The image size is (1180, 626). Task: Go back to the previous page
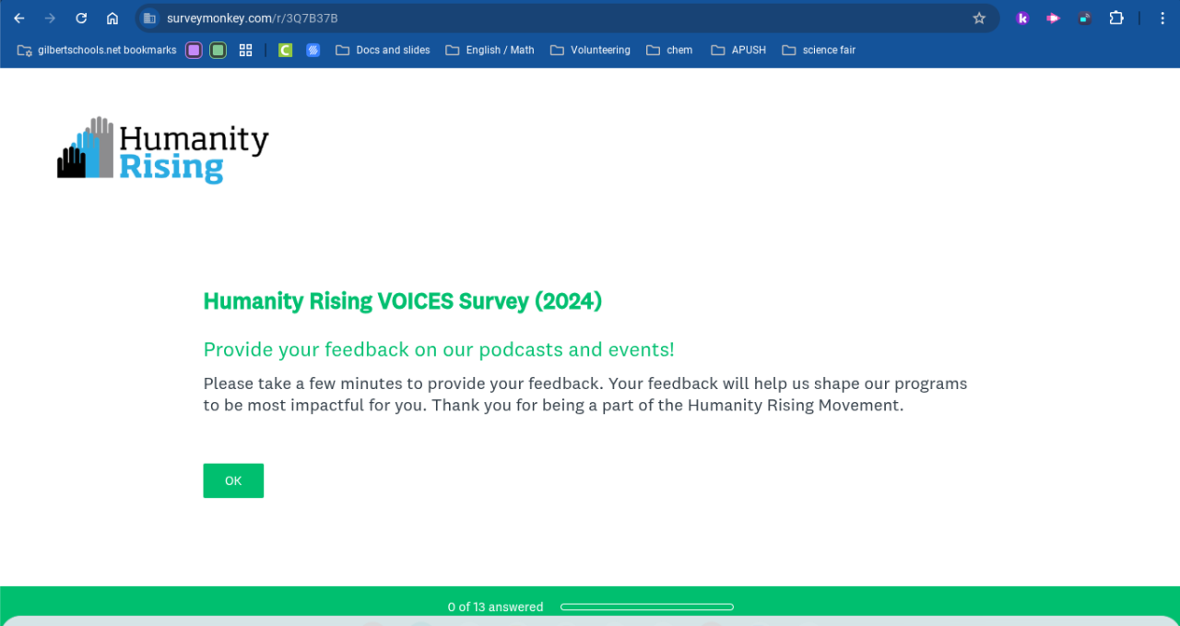coord(19,18)
